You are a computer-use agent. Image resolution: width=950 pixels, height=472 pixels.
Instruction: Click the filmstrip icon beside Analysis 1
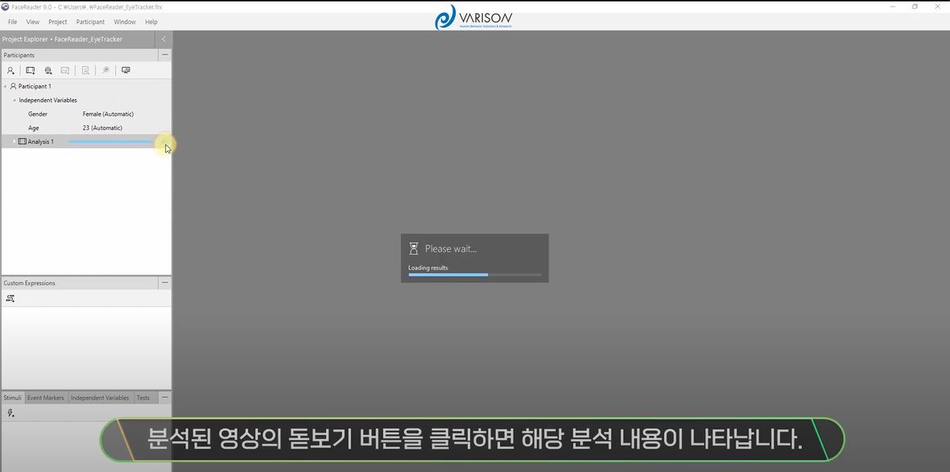[x=23, y=142]
